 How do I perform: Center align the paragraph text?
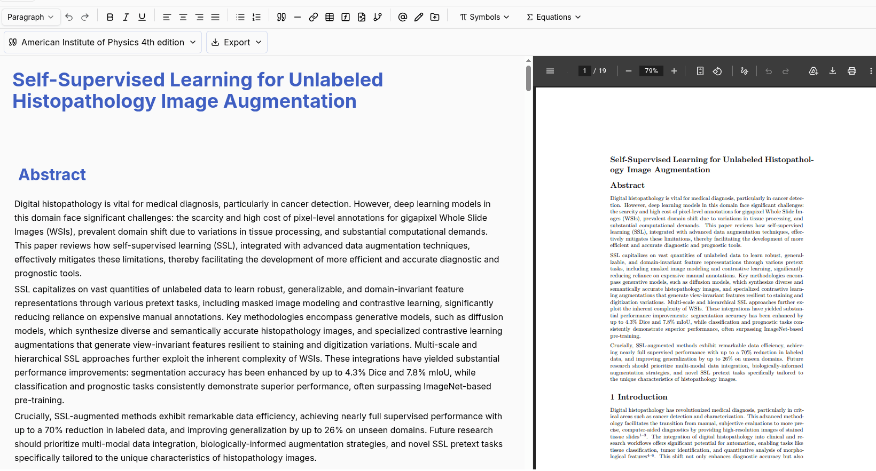click(183, 17)
